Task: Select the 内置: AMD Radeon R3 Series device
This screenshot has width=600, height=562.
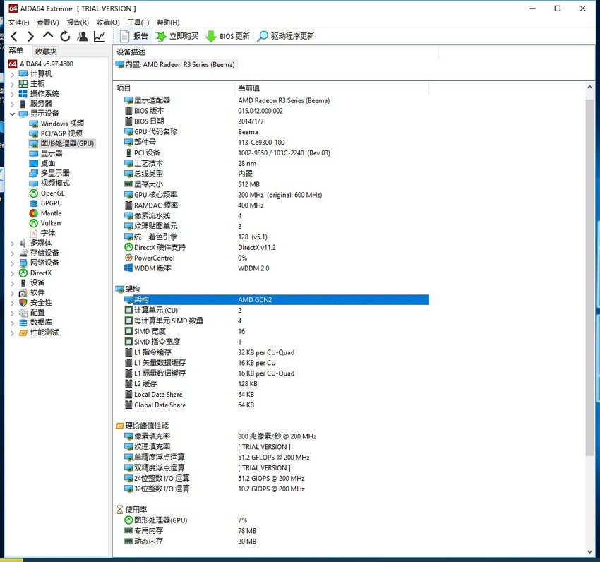Action: pos(176,64)
